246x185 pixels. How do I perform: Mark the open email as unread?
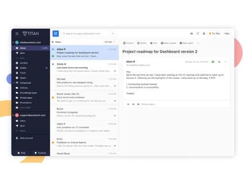(x=168, y=43)
